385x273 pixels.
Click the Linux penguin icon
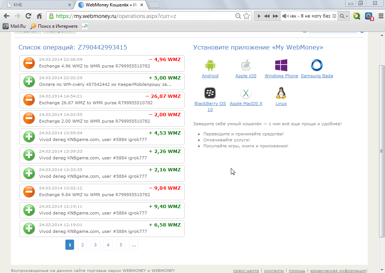tap(281, 93)
